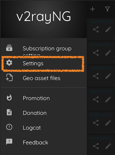Click the Donation document icon
This screenshot has height=155, width=115.
coord(9,112)
